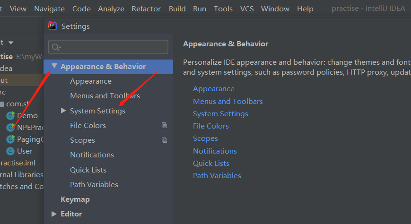Click the com.sf package folder icon
This screenshot has height=224, width=411.
pos(2,104)
